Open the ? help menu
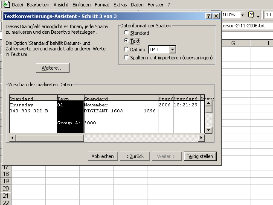 pos(169,5)
